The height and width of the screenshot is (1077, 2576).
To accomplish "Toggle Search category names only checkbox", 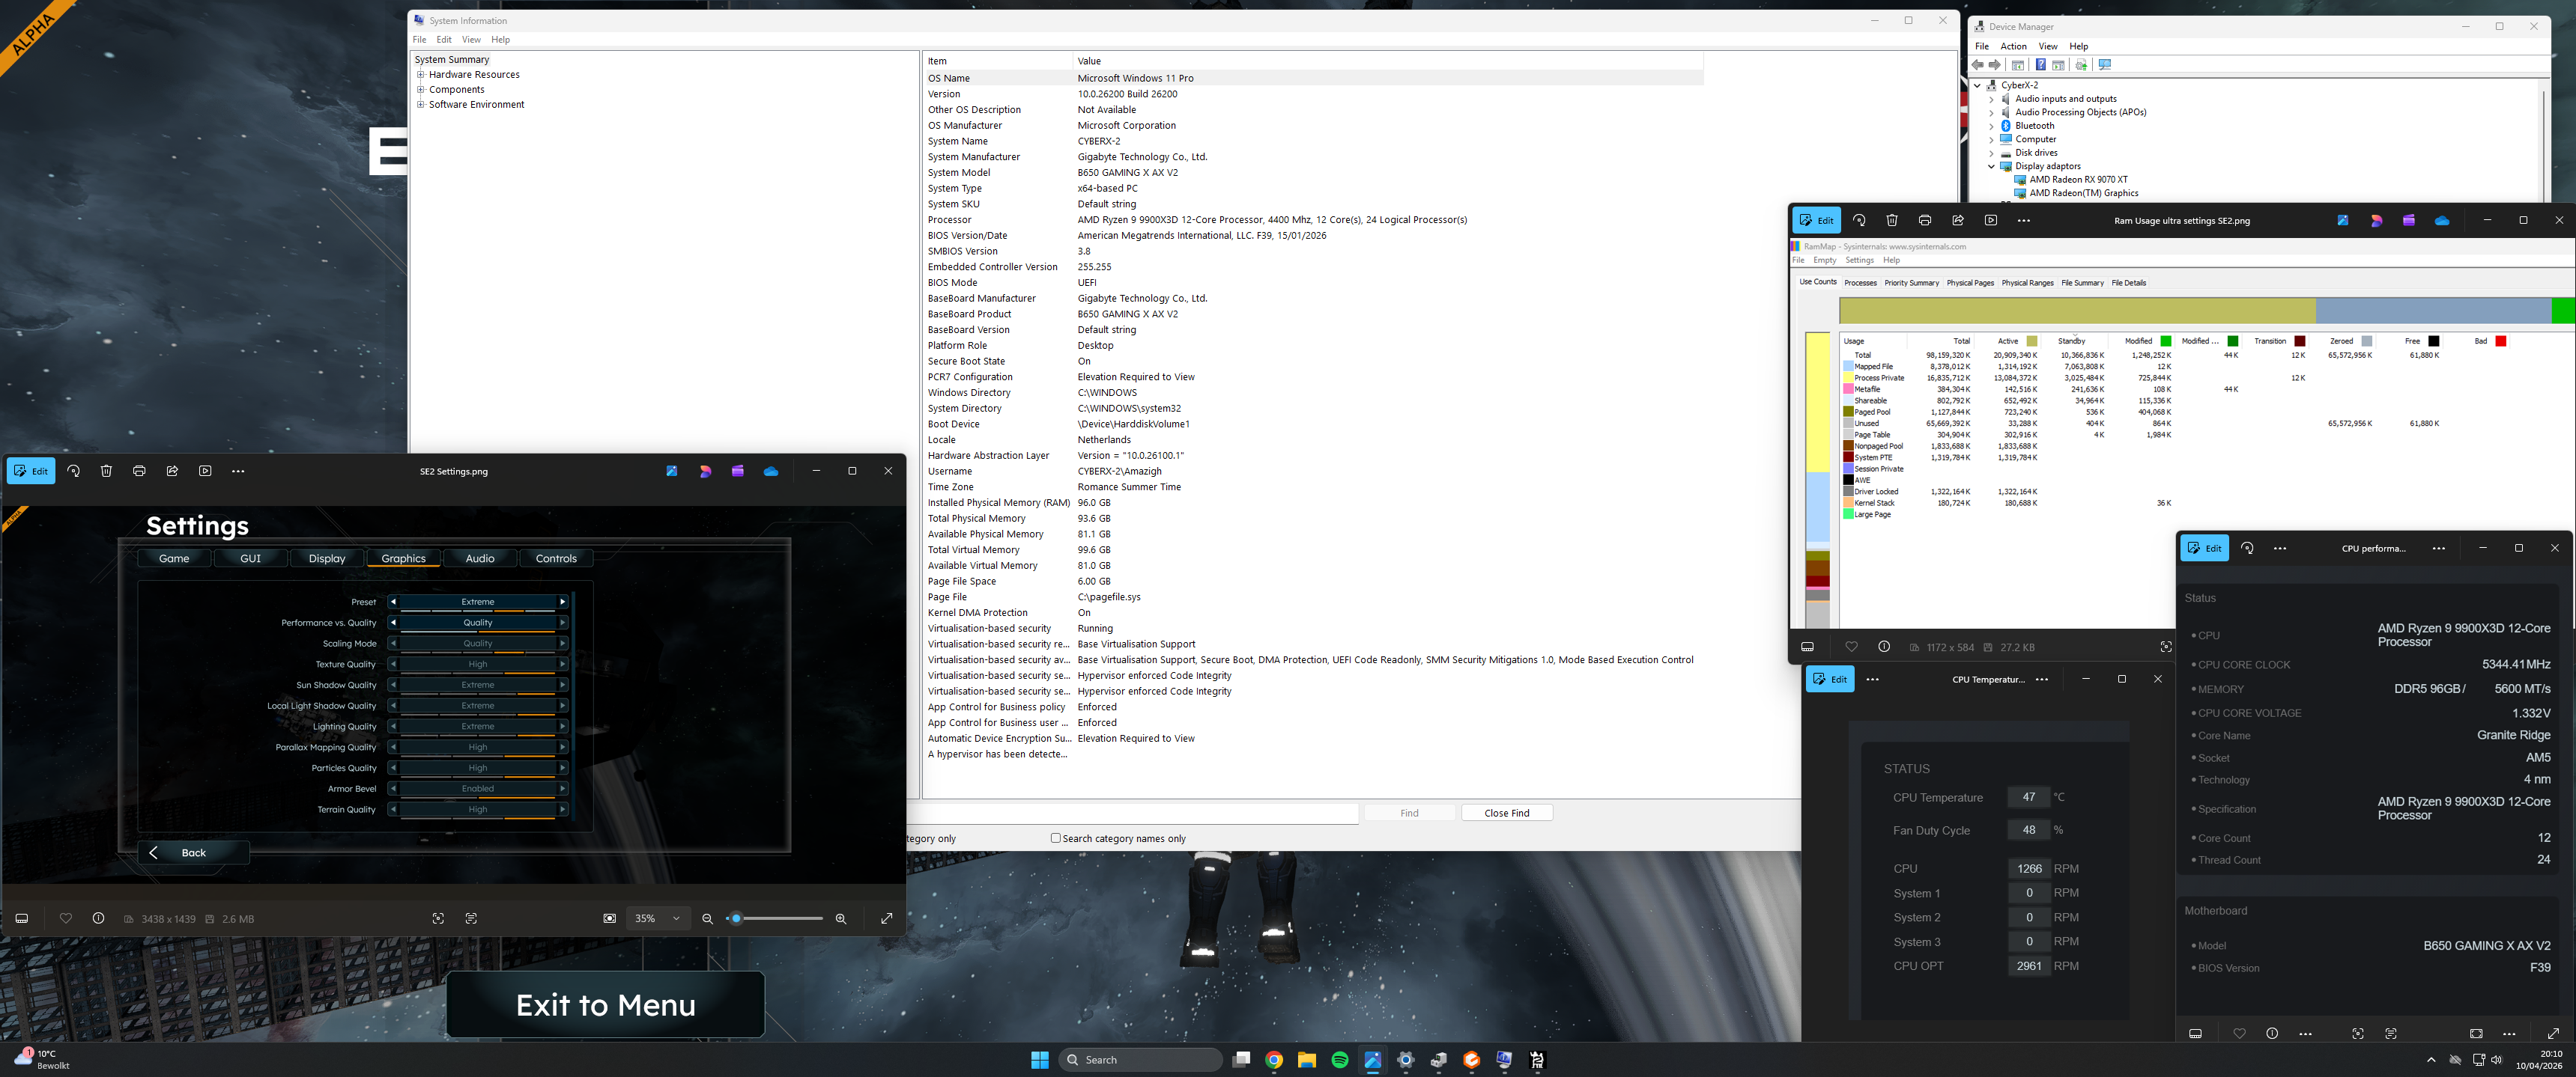I will pyautogui.click(x=1055, y=838).
